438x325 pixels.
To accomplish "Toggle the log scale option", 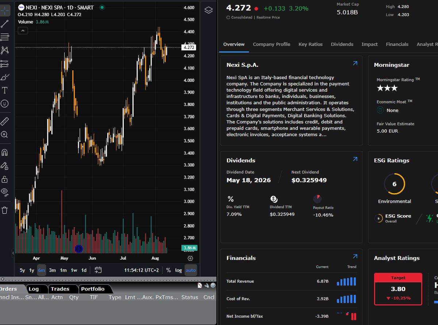I will (178, 270).
